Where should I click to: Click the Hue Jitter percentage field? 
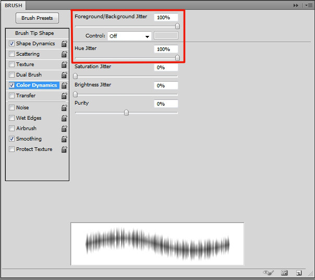tap(166, 49)
